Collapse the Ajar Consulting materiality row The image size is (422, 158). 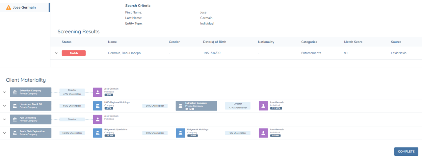(4, 119)
